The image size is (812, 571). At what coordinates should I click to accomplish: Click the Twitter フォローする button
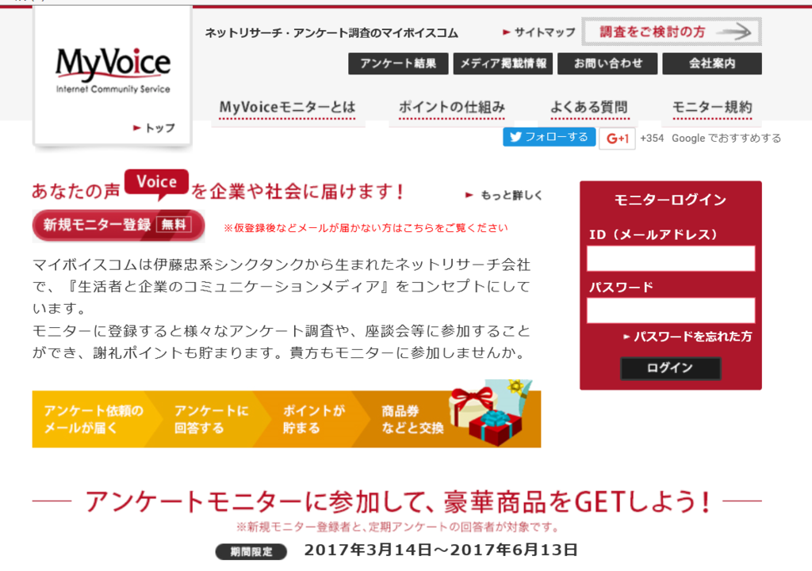pyautogui.click(x=549, y=137)
